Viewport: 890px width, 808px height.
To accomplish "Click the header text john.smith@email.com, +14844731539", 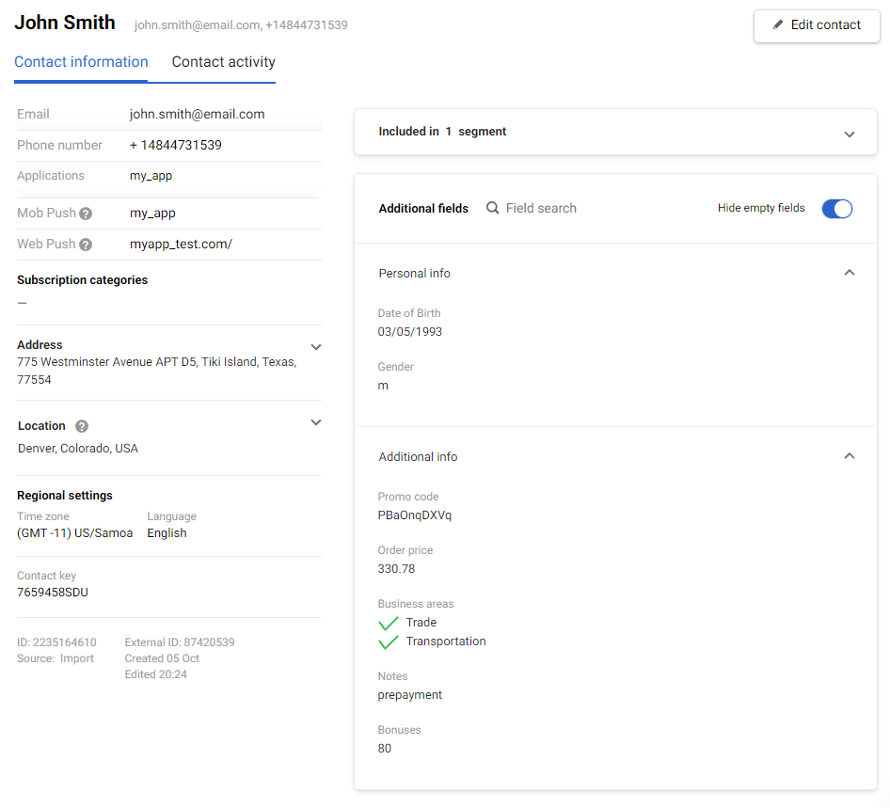I will click(241, 25).
